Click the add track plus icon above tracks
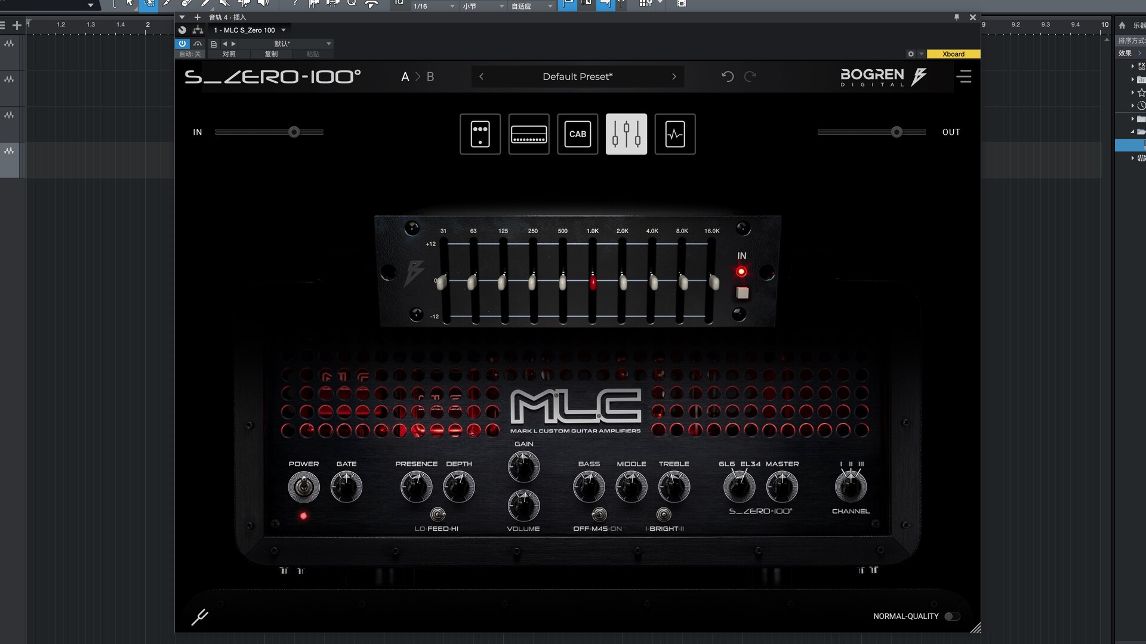Screen dimensions: 1146x644 (17, 25)
